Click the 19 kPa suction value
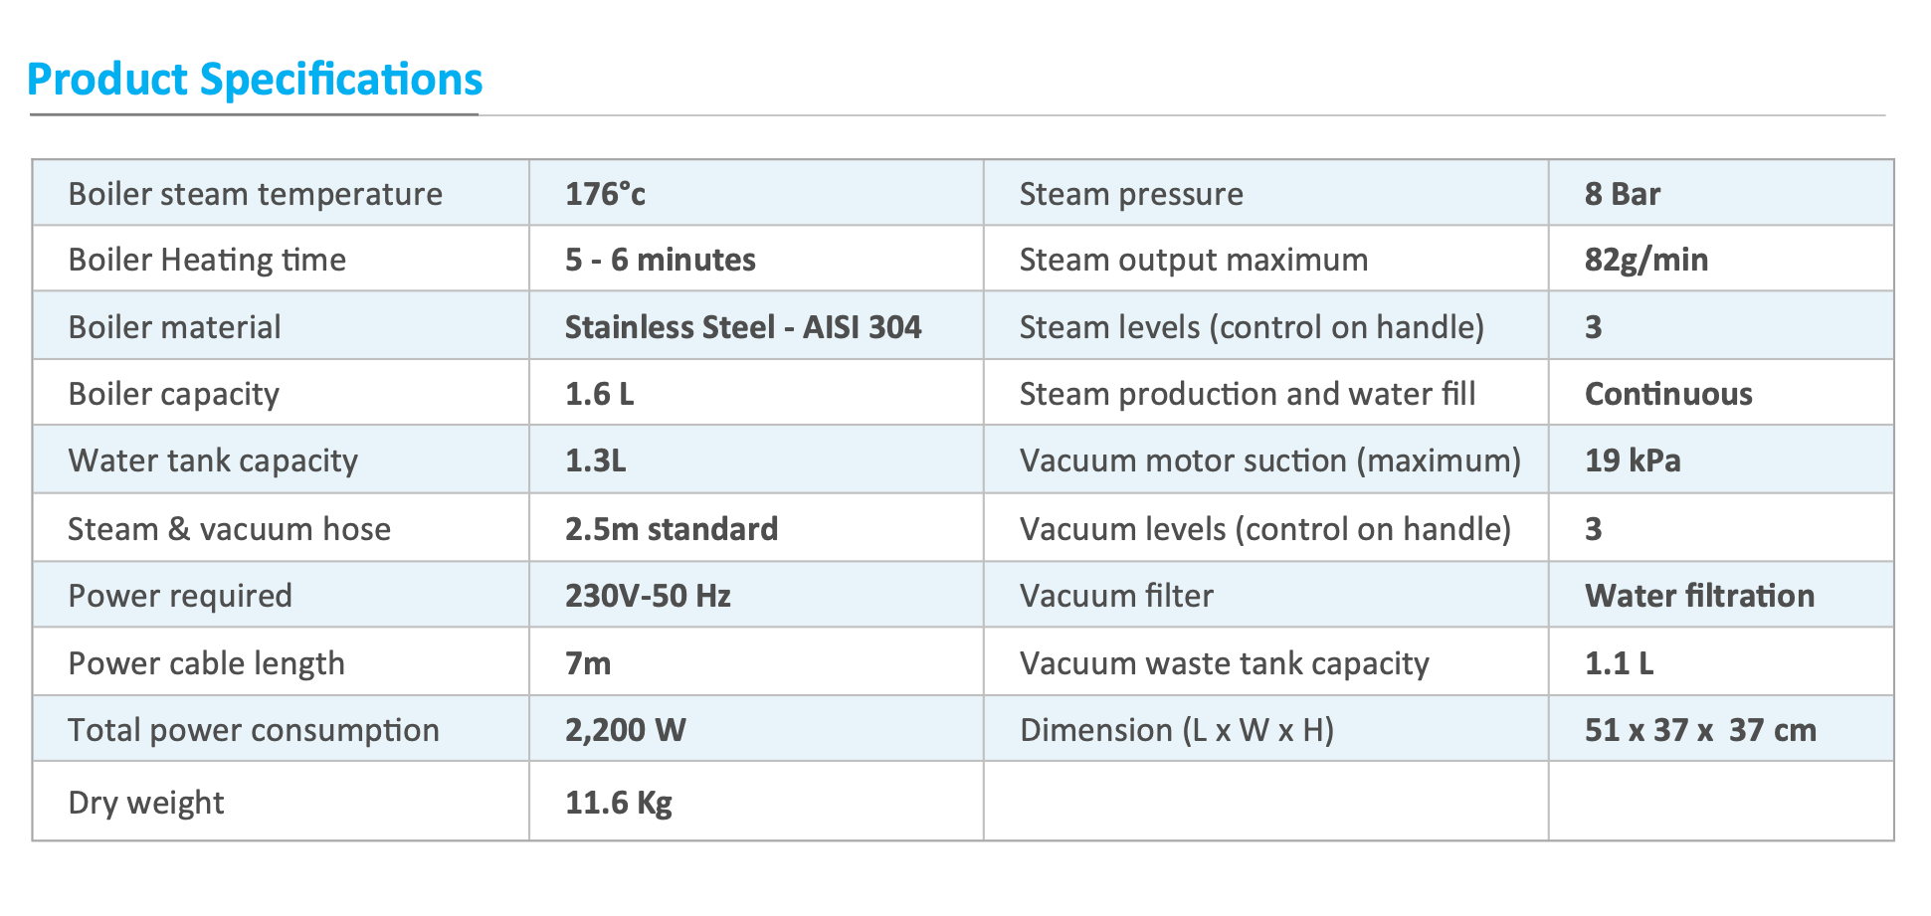The width and height of the screenshot is (1931, 916). pyautogui.click(x=1632, y=460)
